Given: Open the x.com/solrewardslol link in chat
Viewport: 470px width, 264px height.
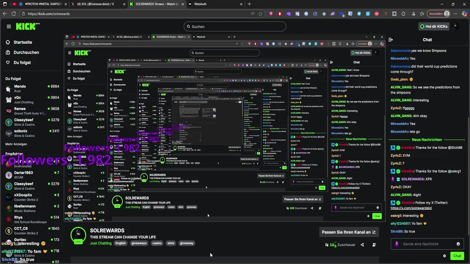Looking at the screenshot, I should [411, 208].
